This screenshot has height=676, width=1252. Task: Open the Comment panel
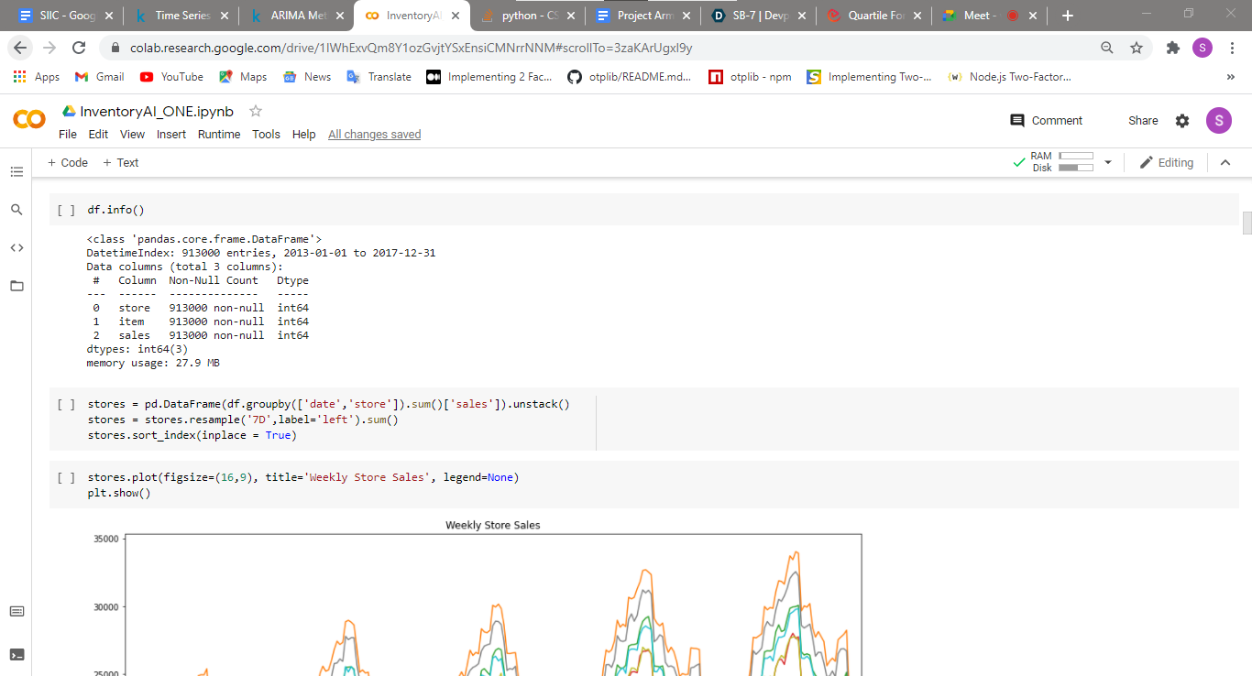click(1046, 121)
